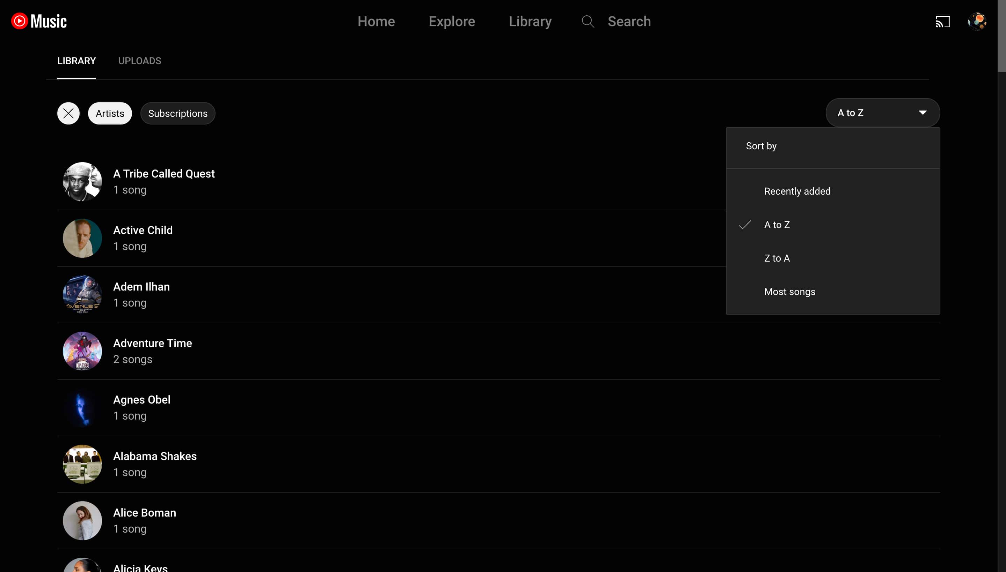Open Home in top navigation
Image resolution: width=1006 pixels, height=572 pixels.
coord(376,21)
